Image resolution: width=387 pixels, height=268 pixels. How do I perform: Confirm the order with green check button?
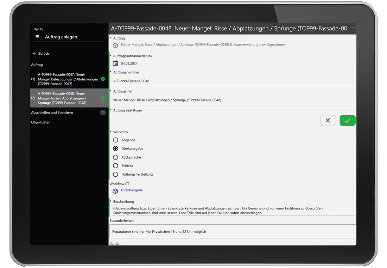click(347, 121)
